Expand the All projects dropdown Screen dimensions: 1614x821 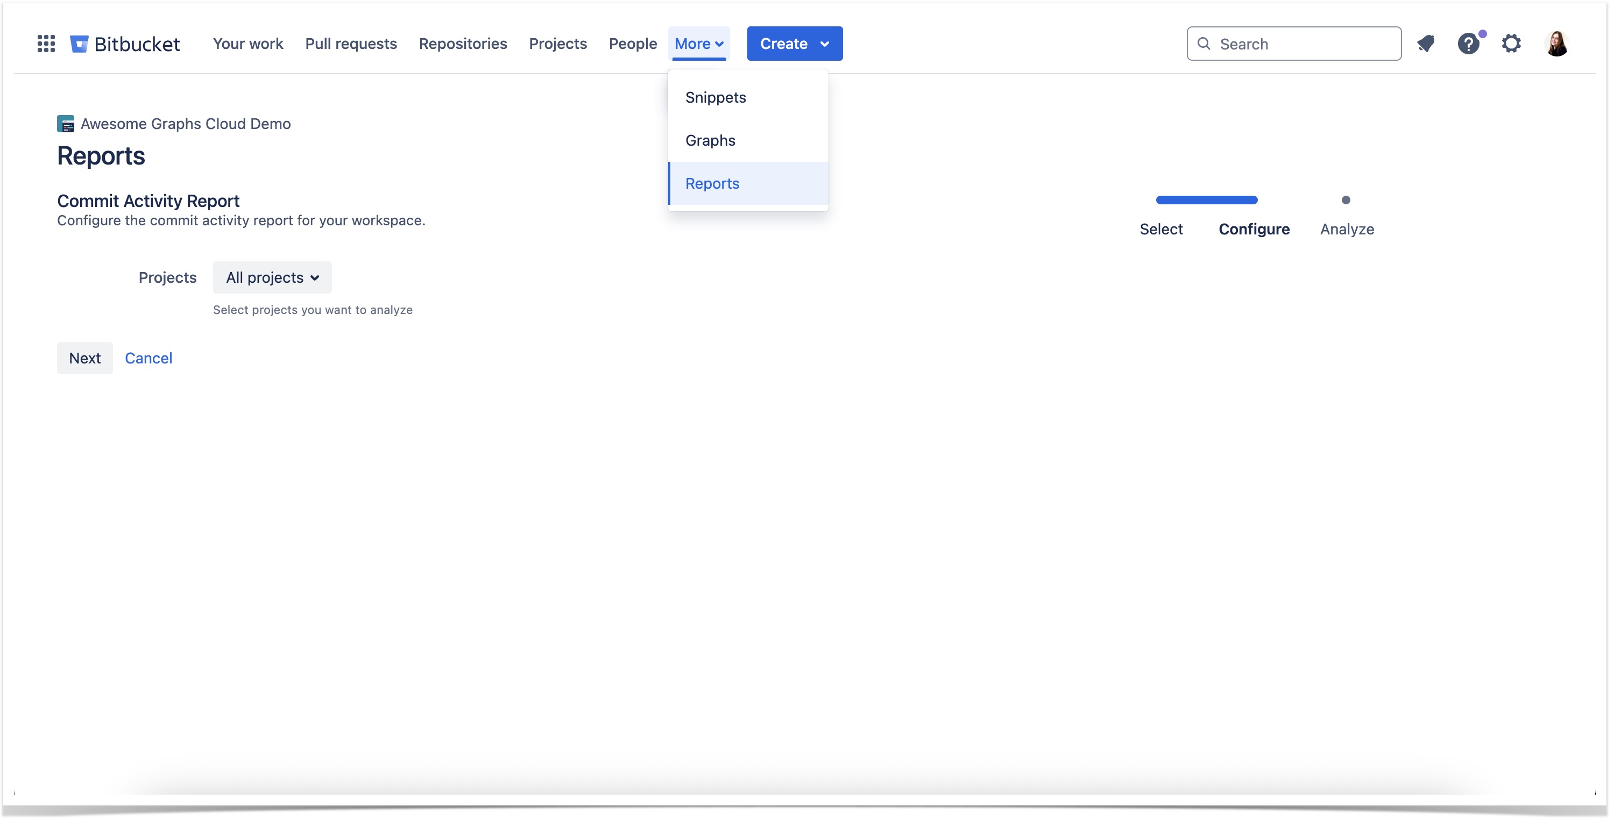(x=272, y=277)
